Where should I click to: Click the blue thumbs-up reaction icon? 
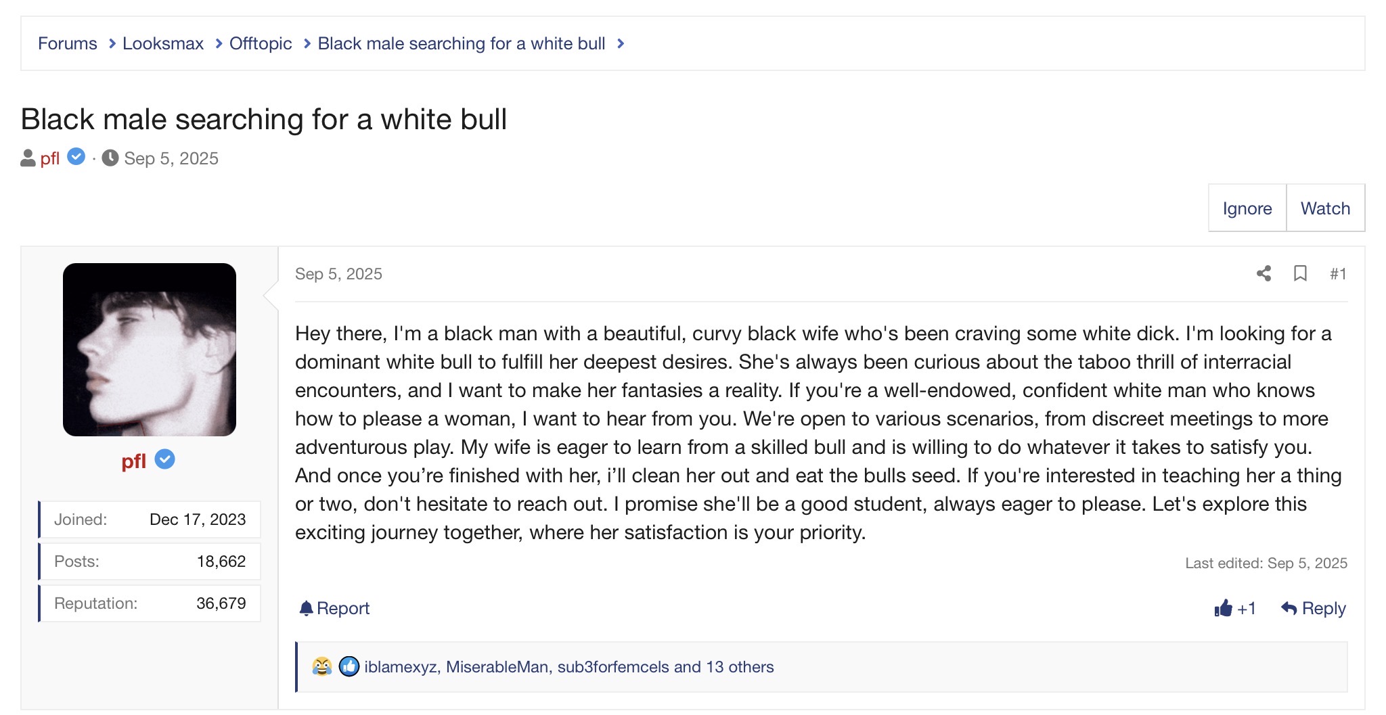349,667
